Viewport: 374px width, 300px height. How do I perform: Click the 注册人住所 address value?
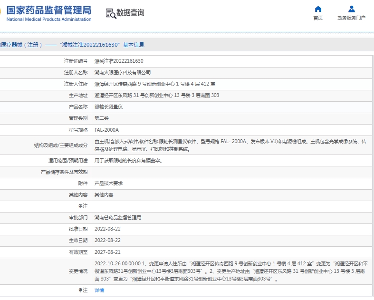tap(155, 84)
